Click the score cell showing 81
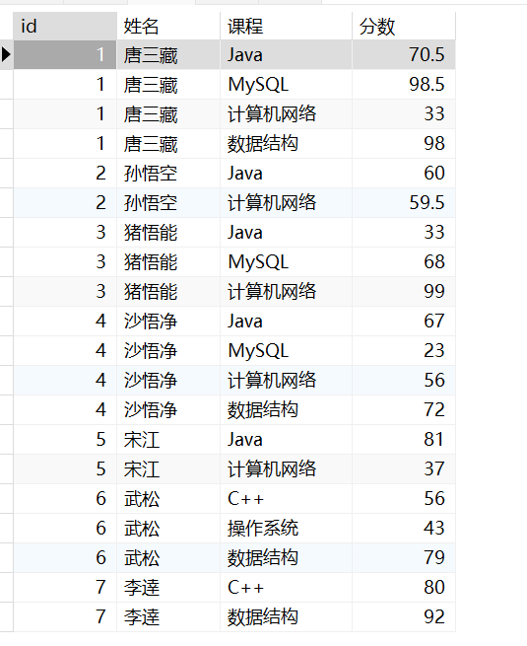This screenshot has width=527, height=646. pos(404,440)
